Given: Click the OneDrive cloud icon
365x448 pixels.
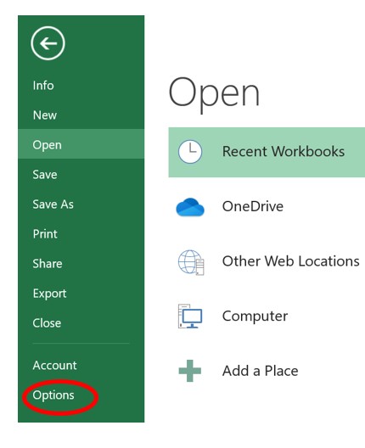Looking at the screenshot, I should [190, 207].
